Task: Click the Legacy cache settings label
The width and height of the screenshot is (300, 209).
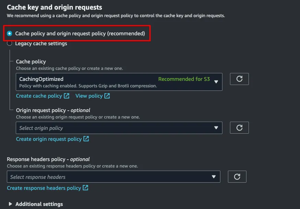Action: click(x=41, y=44)
